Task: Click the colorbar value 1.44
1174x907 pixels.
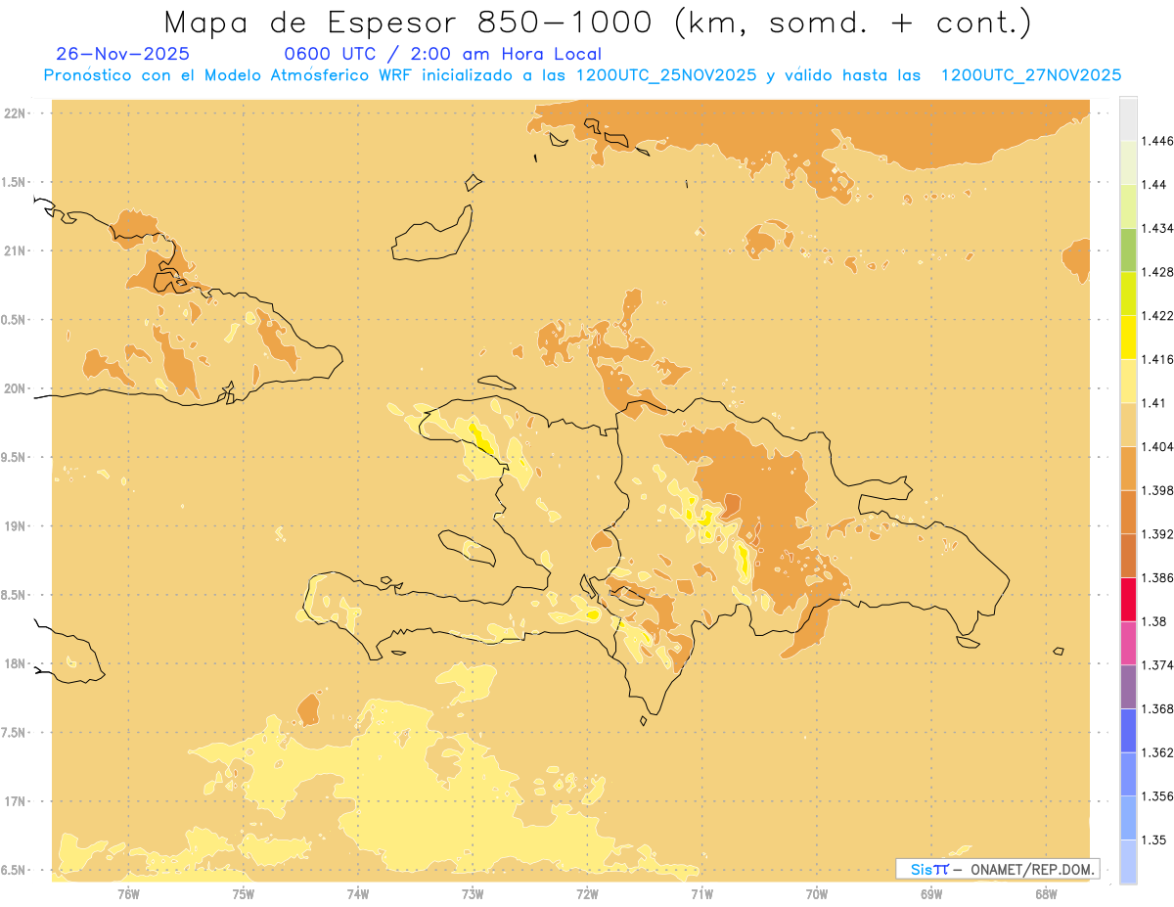Action: (1154, 185)
